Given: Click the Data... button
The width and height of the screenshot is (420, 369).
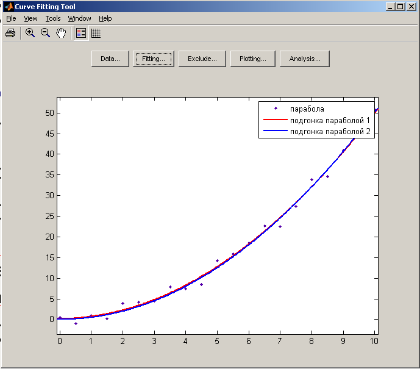Looking at the screenshot, I should click(110, 59).
